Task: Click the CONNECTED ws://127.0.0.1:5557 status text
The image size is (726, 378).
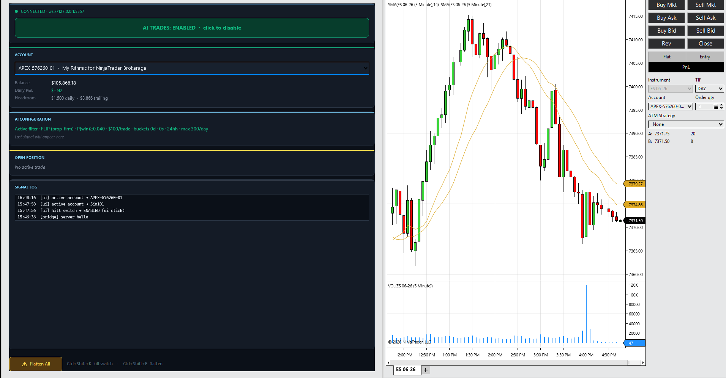Action: pyautogui.click(x=52, y=11)
